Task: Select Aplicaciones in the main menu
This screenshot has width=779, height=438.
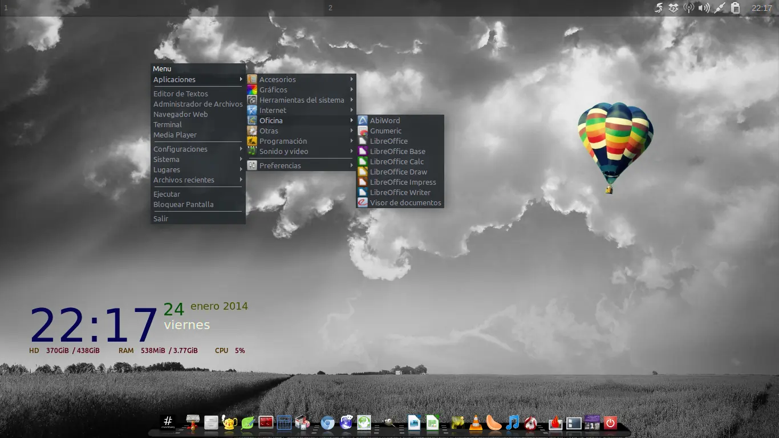Action: pos(198,79)
